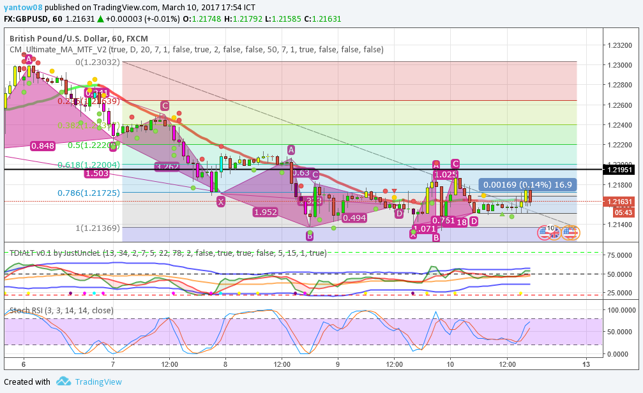Select the Stoch RSI (3, 3, 14, 14, close) legend
643x393 pixels.
click(61, 310)
